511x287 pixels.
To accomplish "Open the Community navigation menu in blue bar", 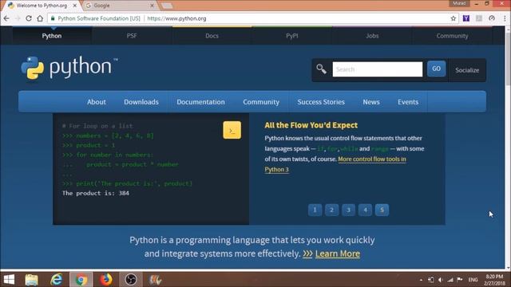I will [x=261, y=102].
